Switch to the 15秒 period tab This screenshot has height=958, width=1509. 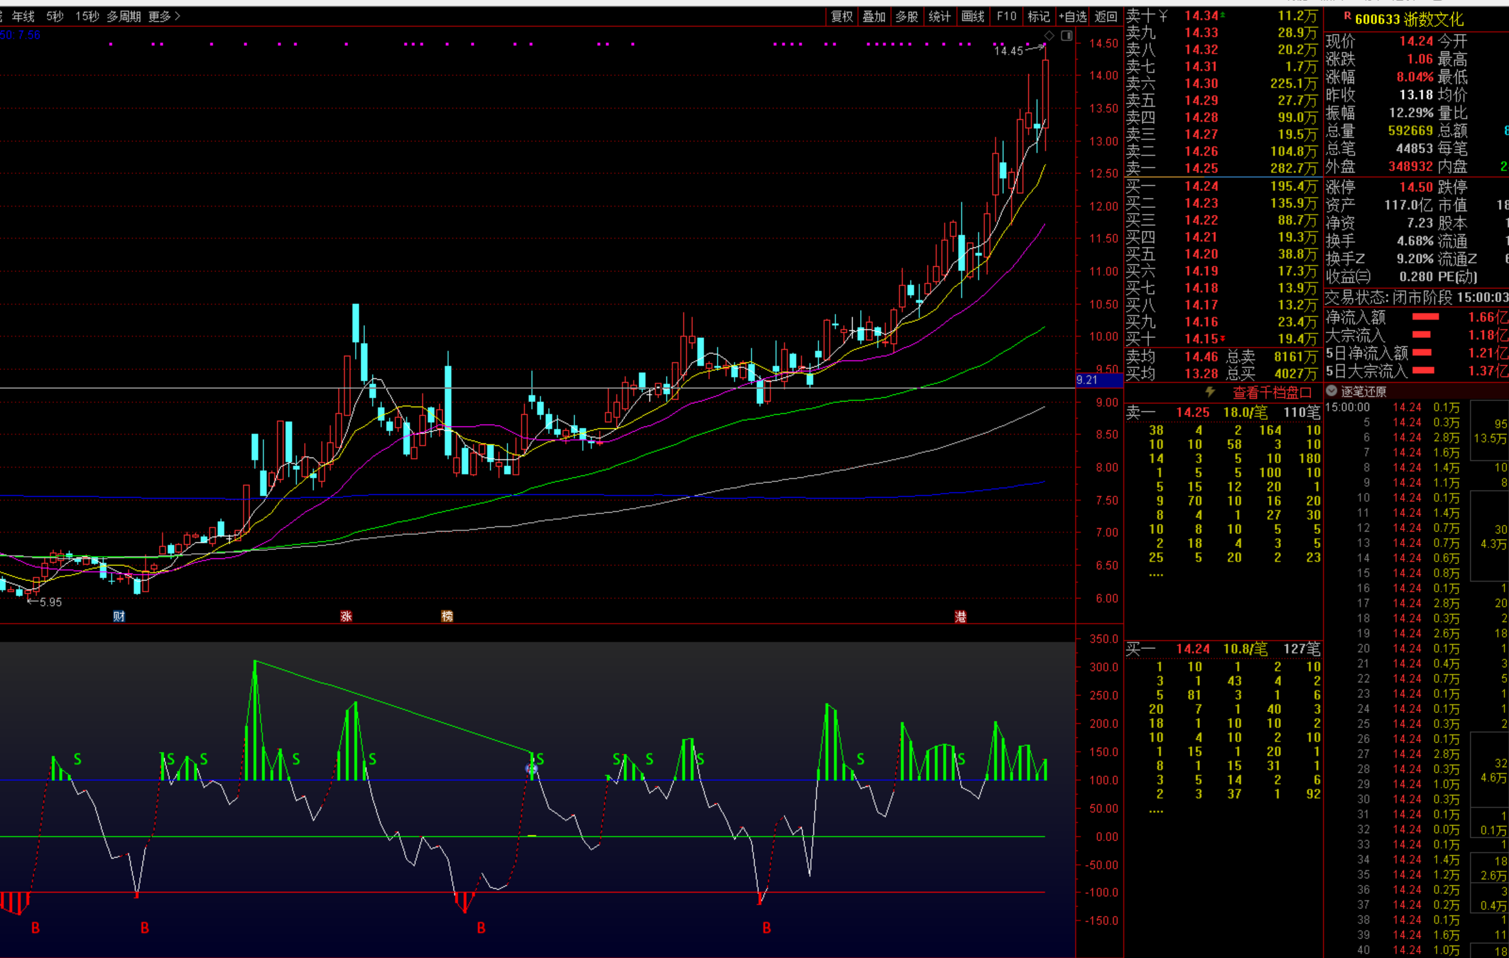(x=87, y=16)
